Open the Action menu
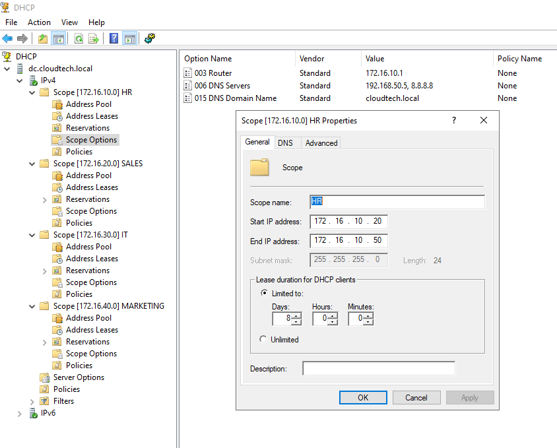The image size is (557, 448). [39, 22]
